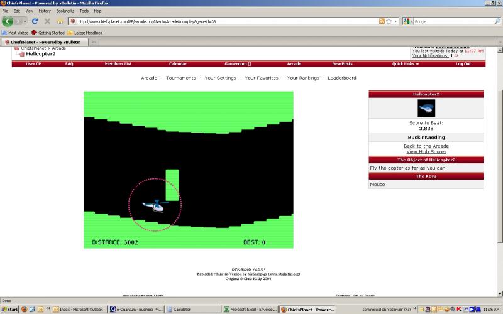Viewport: 503px width, 314px height.
Task: Open the Outlook quick launch icon
Action: [40, 310]
